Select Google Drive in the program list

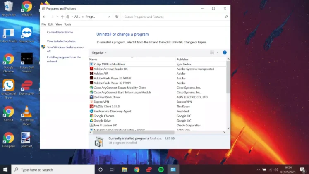[x=158, y=121]
